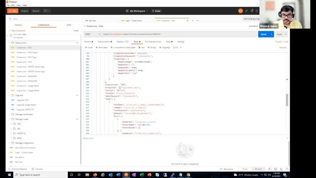
Task: Click the Invite button
Action: tap(157, 11)
